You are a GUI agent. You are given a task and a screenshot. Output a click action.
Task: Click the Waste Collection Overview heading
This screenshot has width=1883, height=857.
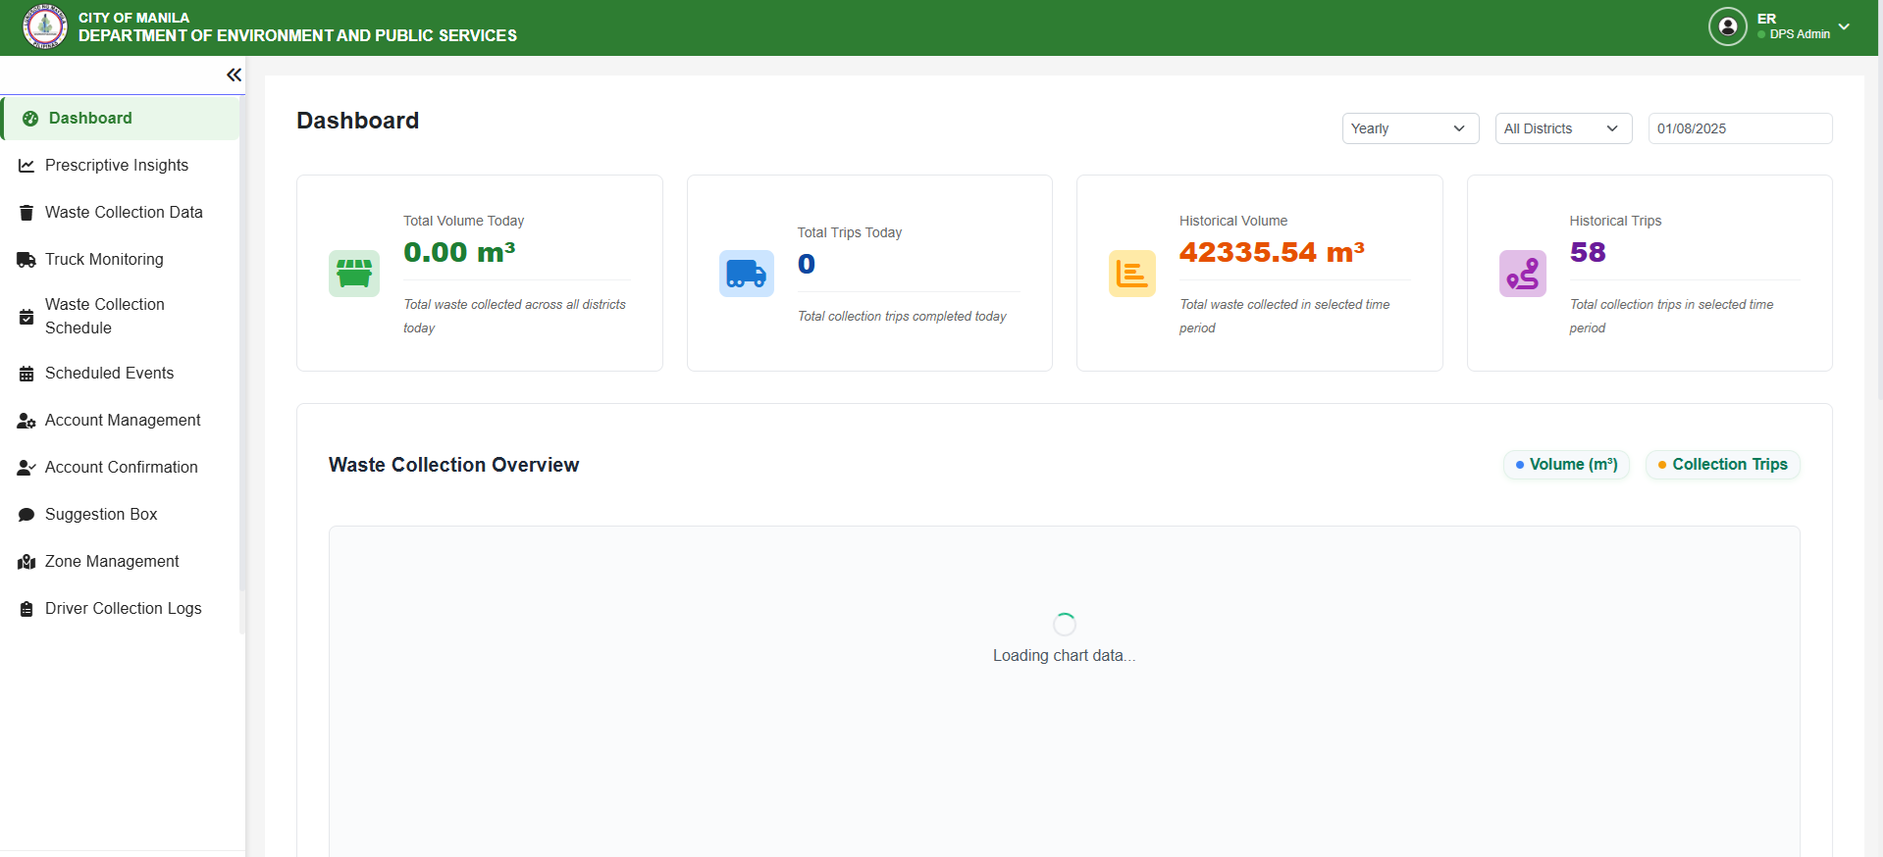click(x=454, y=465)
